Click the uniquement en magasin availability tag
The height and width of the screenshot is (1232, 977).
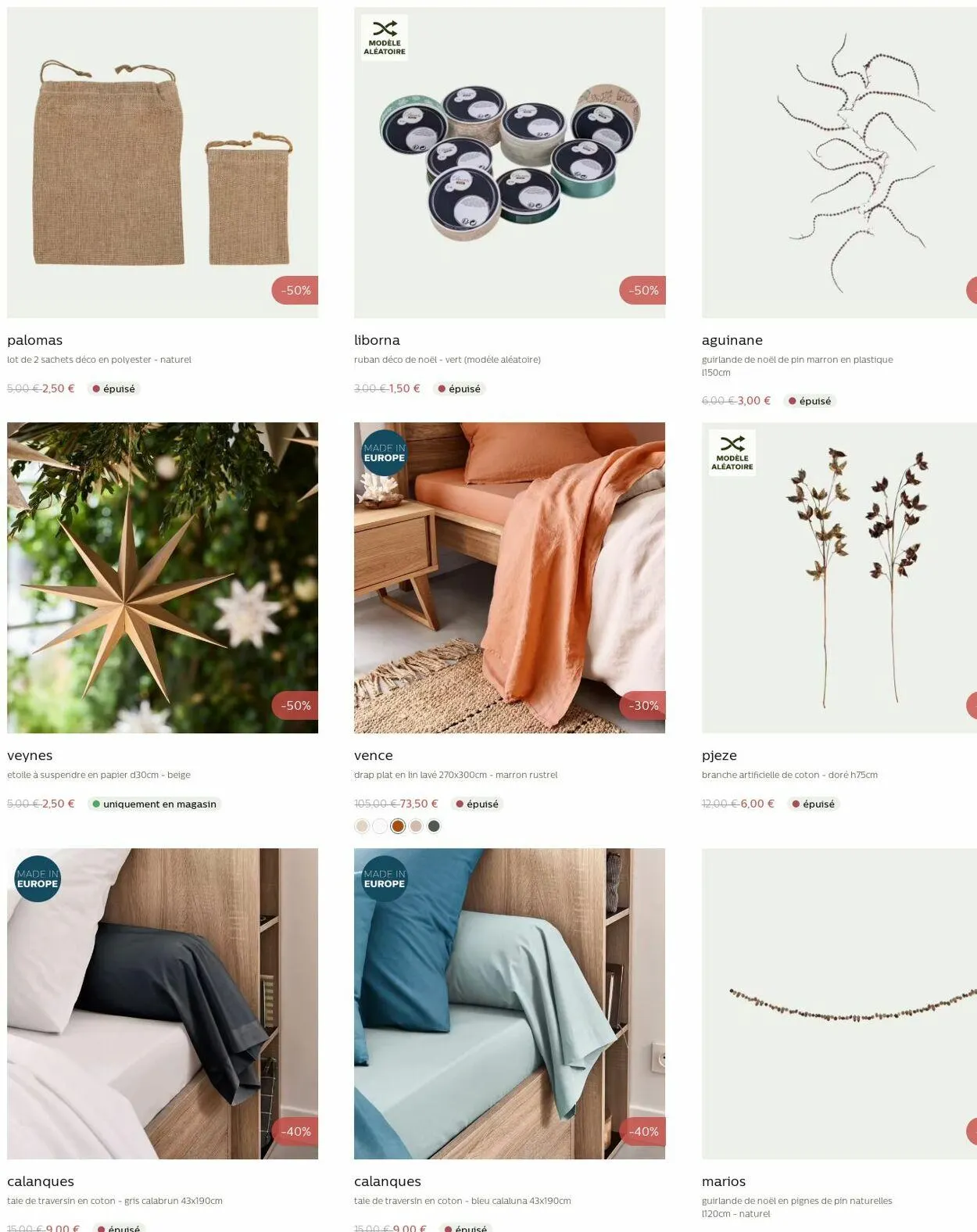[154, 804]
